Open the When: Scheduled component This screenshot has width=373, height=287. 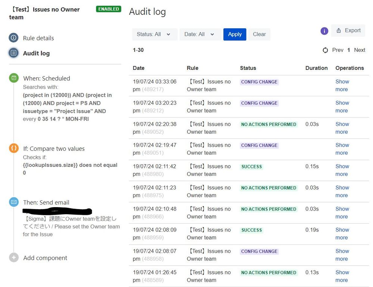point(47,78)
